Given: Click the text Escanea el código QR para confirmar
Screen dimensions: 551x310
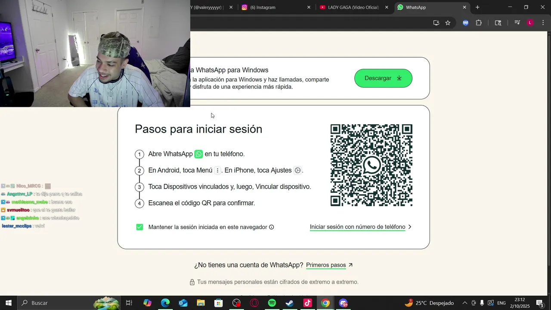Looking at the screenshot, I should (201, 203).
